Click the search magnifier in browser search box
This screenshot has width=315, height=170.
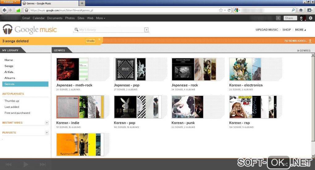coord(293,10)
